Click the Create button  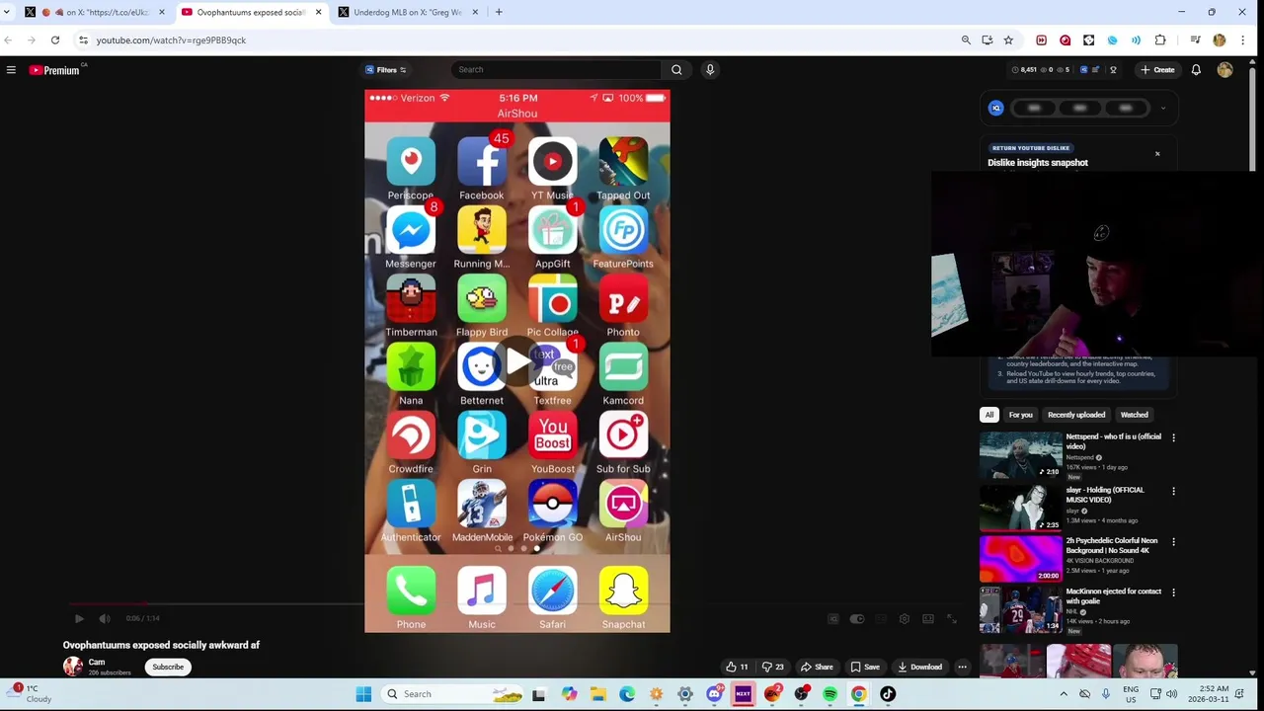(x=1157, y=70)
